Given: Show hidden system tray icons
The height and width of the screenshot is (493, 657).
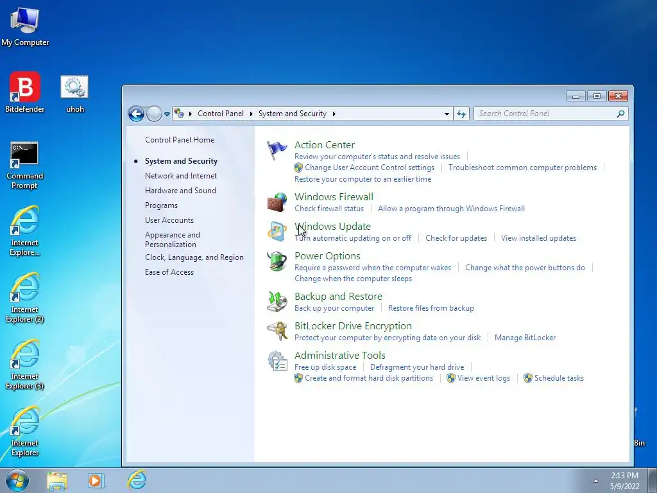Looking at the screenshot, I should point(595,481).
